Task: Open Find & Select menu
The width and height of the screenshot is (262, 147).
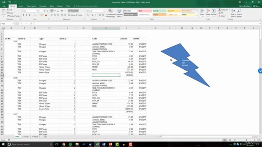Action: pos(239,13)
